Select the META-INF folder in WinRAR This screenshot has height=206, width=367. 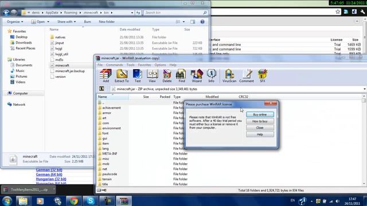point(110,153)
